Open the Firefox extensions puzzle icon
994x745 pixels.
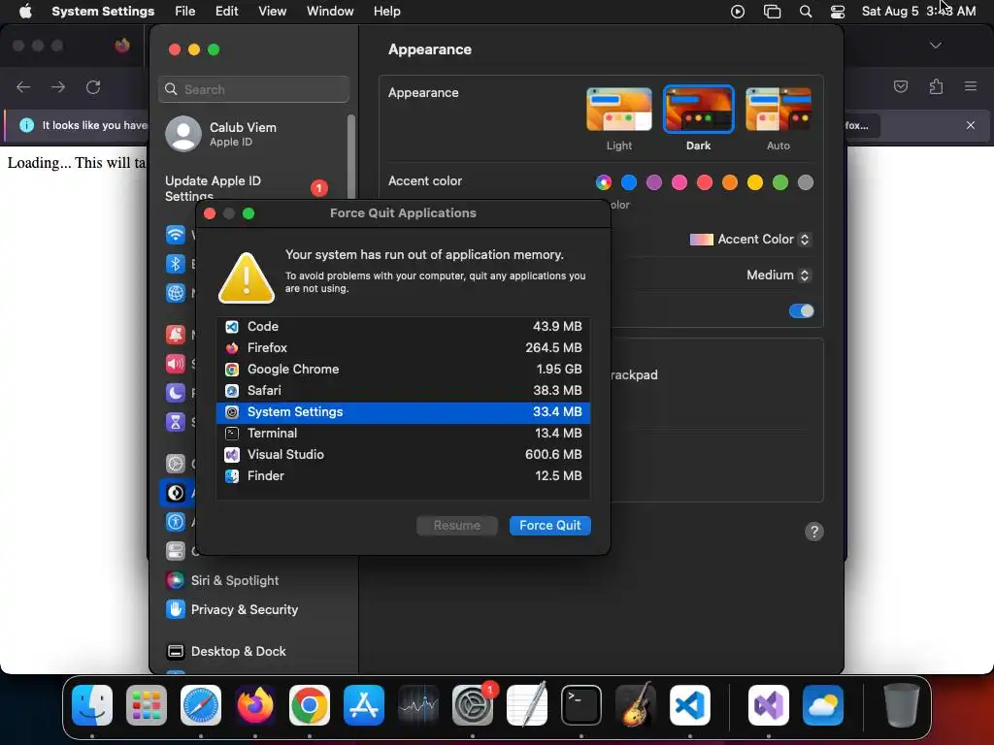point(936,86)
